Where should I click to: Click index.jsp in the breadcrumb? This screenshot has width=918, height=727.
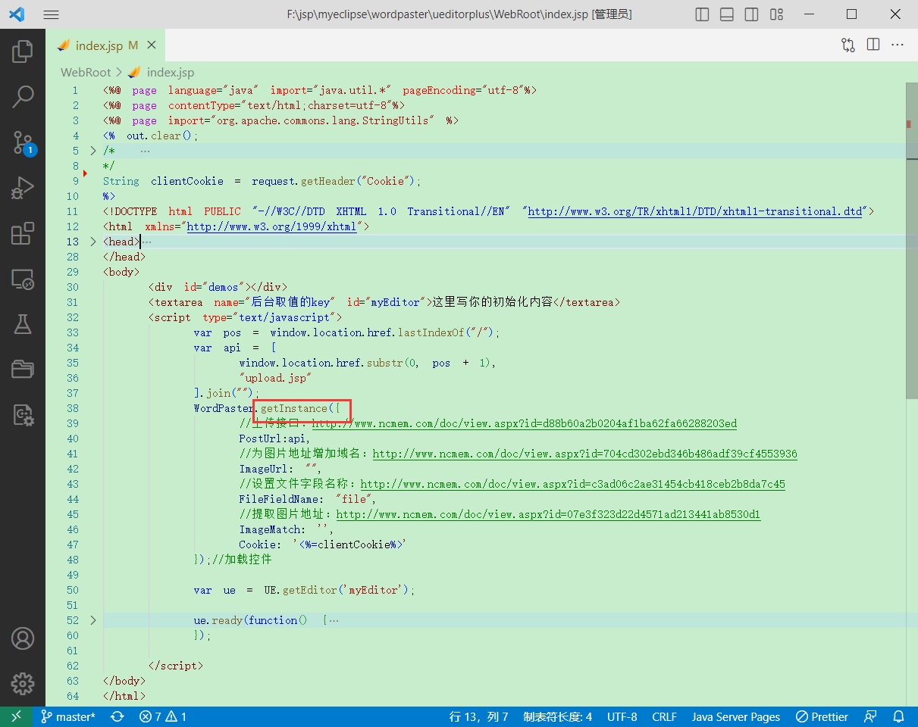coord(170,72)
